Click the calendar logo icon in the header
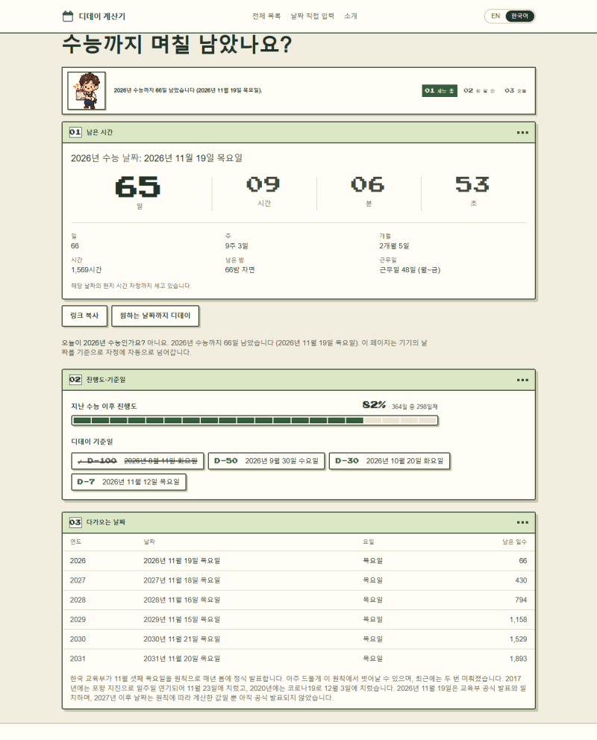This screenshot has height=740, width=597. pyautogui.click(x=67, y=16)
